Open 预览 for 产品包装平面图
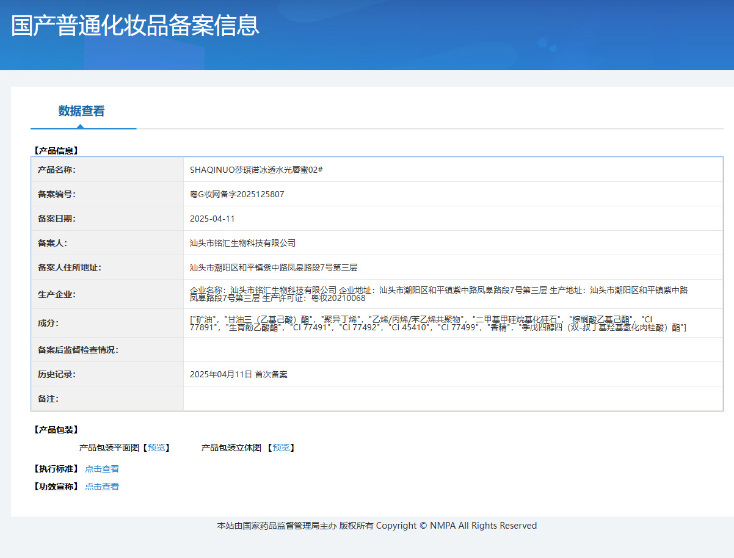The width and height of the screenshot is (734, 558). [x=156, y=447]
